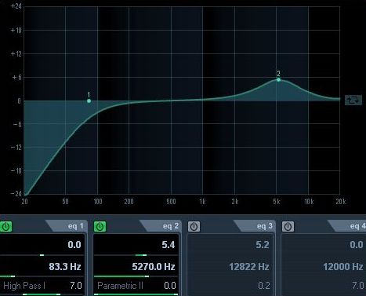
Task: Select the eq 3 band tab label
Action: [264, 226]
